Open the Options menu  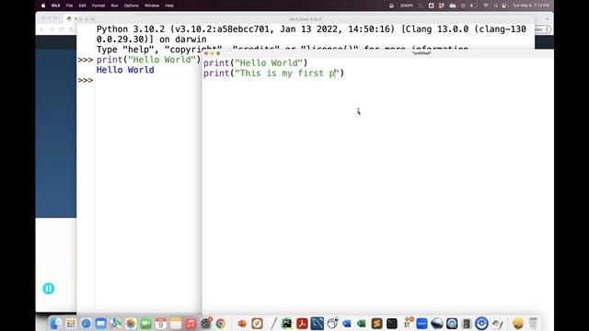[131, 6]
